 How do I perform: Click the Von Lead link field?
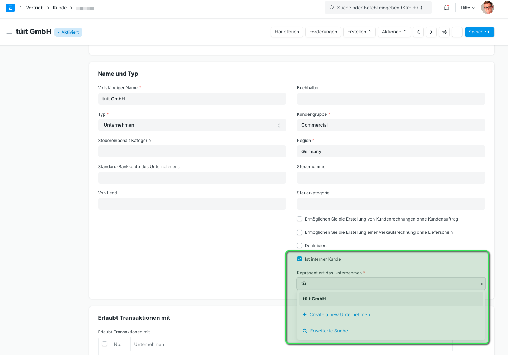tap(192, 204)
